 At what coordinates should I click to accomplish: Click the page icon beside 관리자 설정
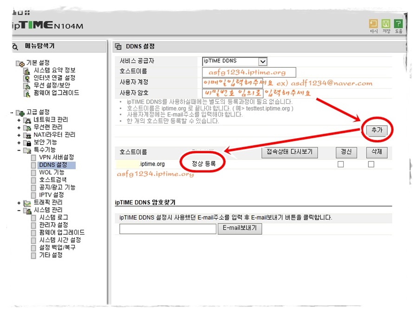click(33, 225)
